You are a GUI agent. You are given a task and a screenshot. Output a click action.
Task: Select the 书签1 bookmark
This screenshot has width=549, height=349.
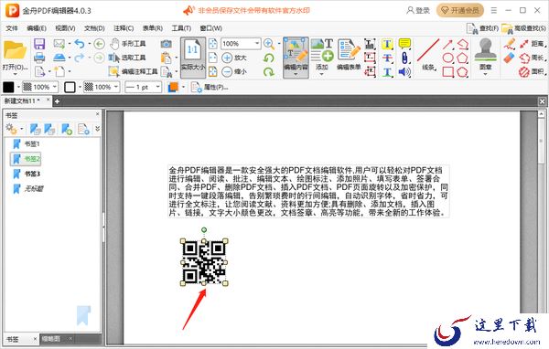click(27, 143)
